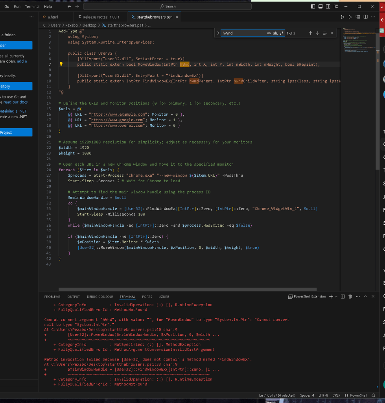This screenshot has height=403, width=385.
Task: Toggle Match Whole Word in find widget
Action: [x=275, y=33]
